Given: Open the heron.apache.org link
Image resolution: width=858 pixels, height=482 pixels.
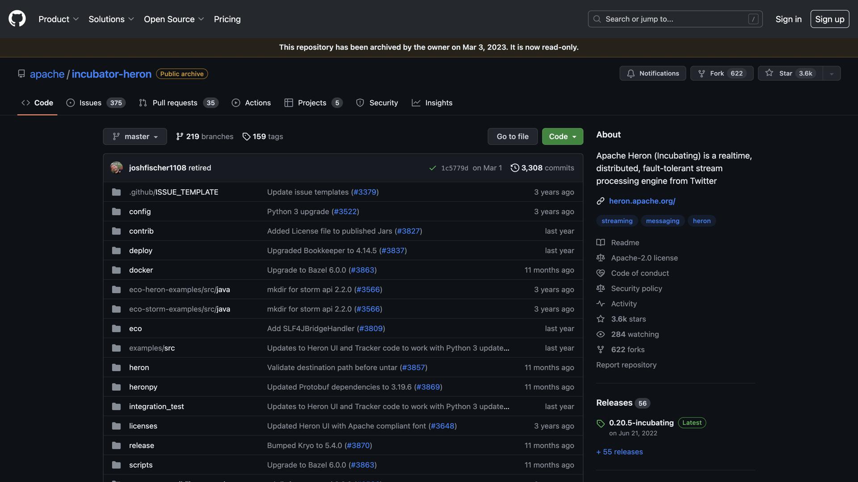Looking at the screenshot, I should tap(642, 201).
